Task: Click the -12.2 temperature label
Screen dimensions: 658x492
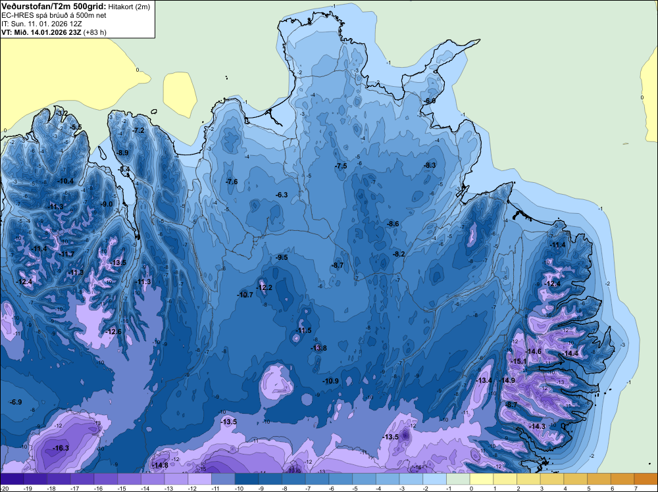Action: tap(265, 287)
